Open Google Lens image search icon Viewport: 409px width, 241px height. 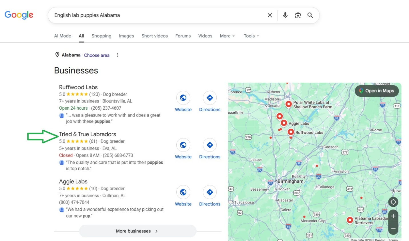298,15
